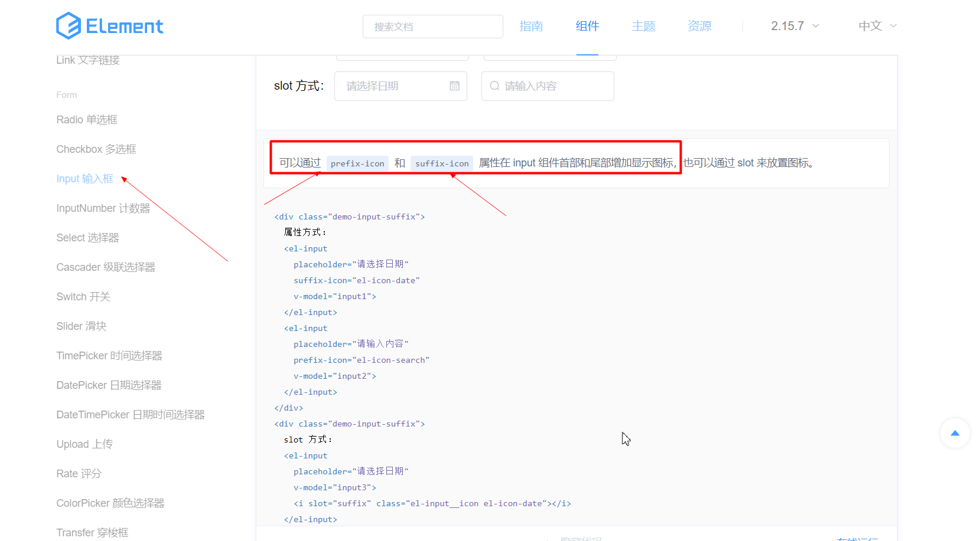The width and height of the screenshot is (977, 541).
Task: Open the version 2.15.7 dropdown
Action: [795, 26]
